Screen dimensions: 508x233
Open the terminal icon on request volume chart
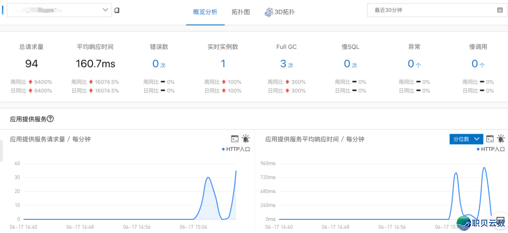pyautogui.click(x=235, y=139)
